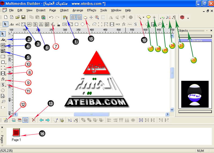
Task: Open the Object menu
Action: tap(64, 10)
